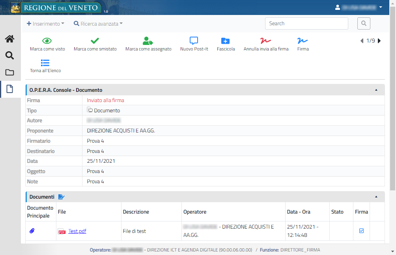Open the Inserimento dropdown menu
This screenshot has height=255, width=396.
click(x=45, y=24)
